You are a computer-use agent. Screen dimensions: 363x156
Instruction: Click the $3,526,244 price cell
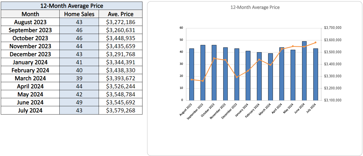click(x=121, y=86)
